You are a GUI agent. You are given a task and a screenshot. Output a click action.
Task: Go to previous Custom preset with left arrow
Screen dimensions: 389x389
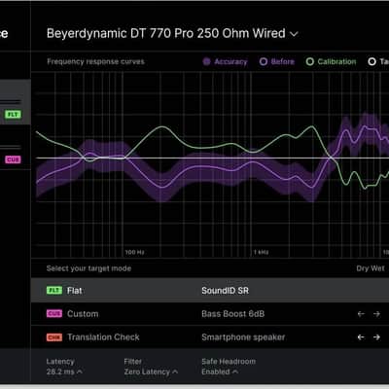361,314
